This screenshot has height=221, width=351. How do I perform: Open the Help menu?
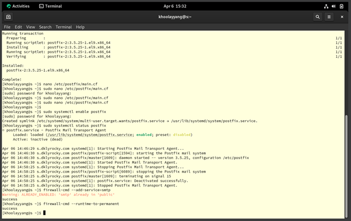pyautogui.click(x=80, y=27)
